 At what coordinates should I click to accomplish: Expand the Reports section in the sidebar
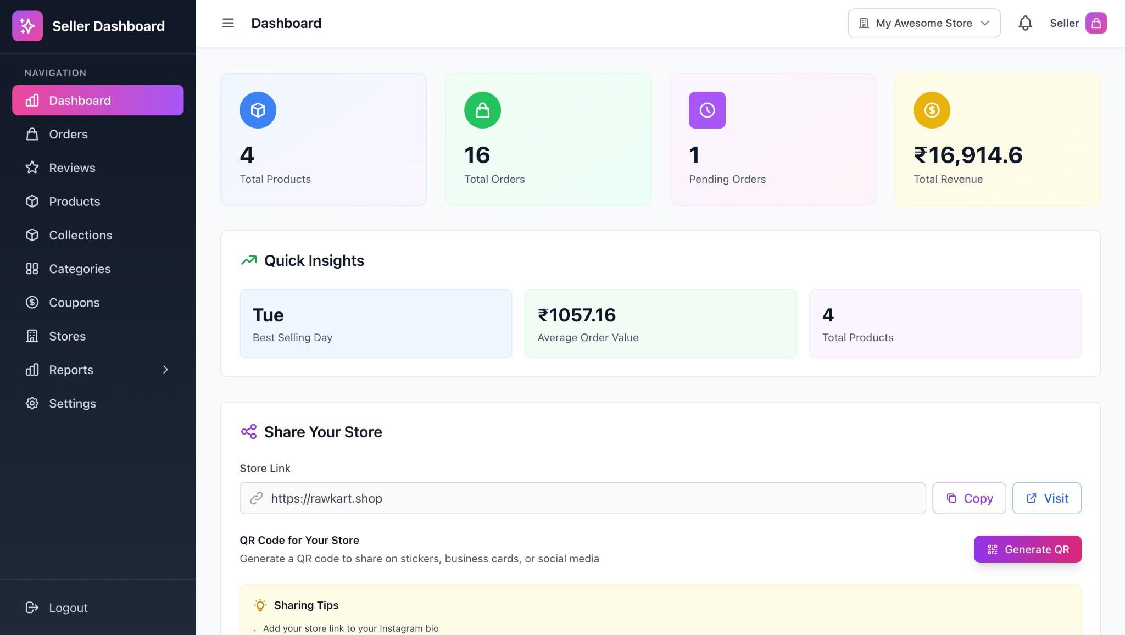(x=98, y=370)
